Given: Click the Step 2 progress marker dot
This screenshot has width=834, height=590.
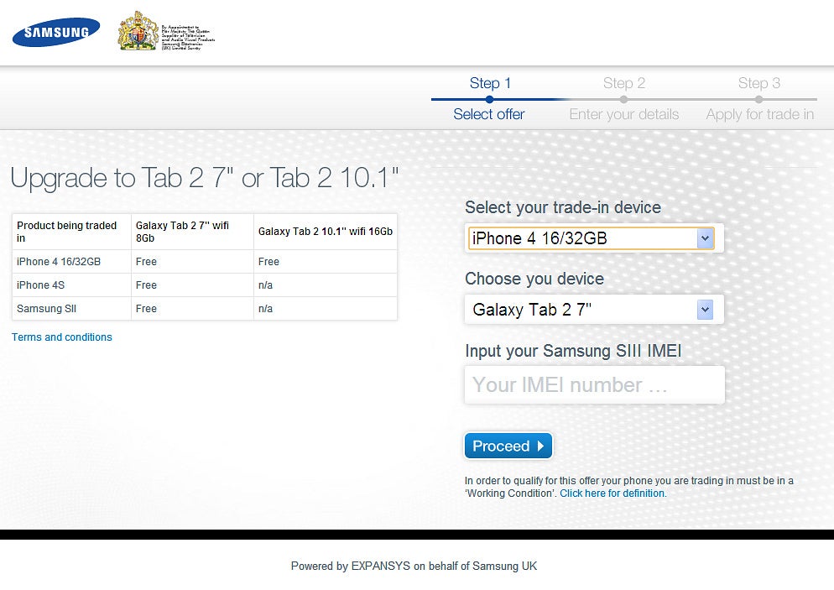Looking at the screenshot, I should coord(624,100).
